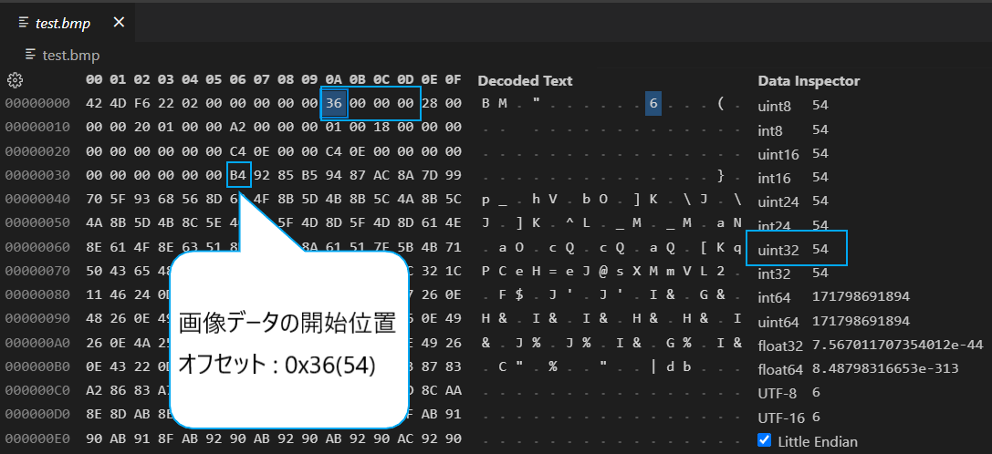Select byte F6 in row 00000000
This screenshot has width=992, height=454.
coord(141,103)
